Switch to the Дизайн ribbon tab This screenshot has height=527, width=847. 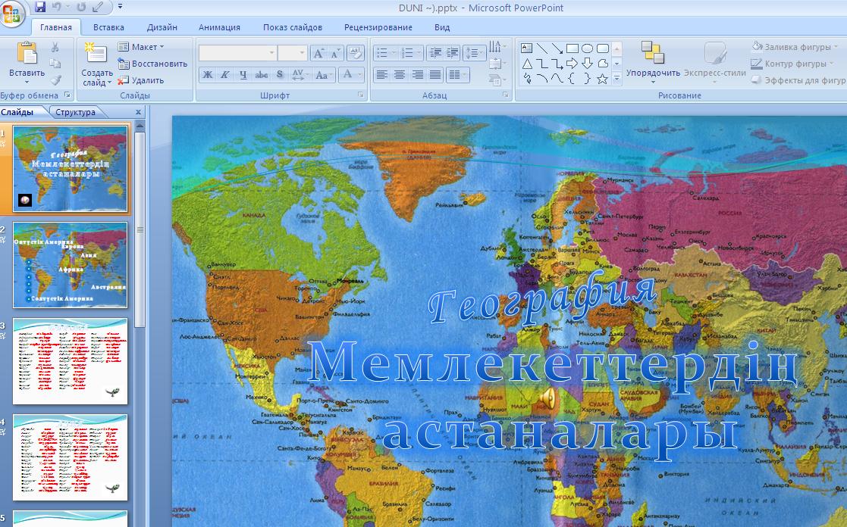162,27
